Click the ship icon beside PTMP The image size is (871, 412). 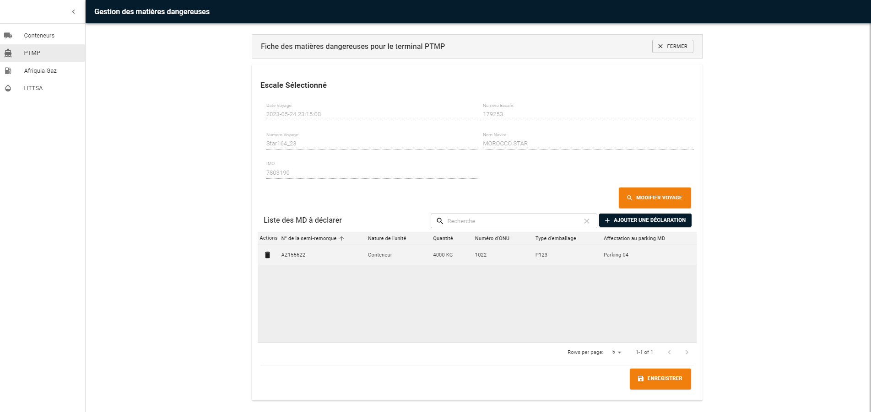tap(8, 53)
